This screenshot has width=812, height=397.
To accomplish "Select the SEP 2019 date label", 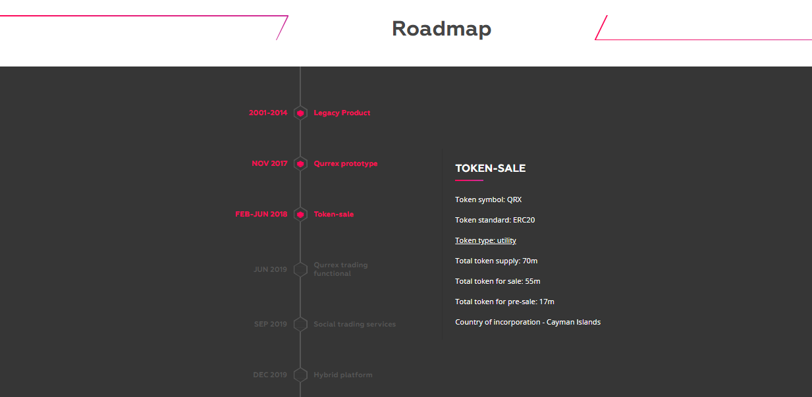I will coord(271,324).
